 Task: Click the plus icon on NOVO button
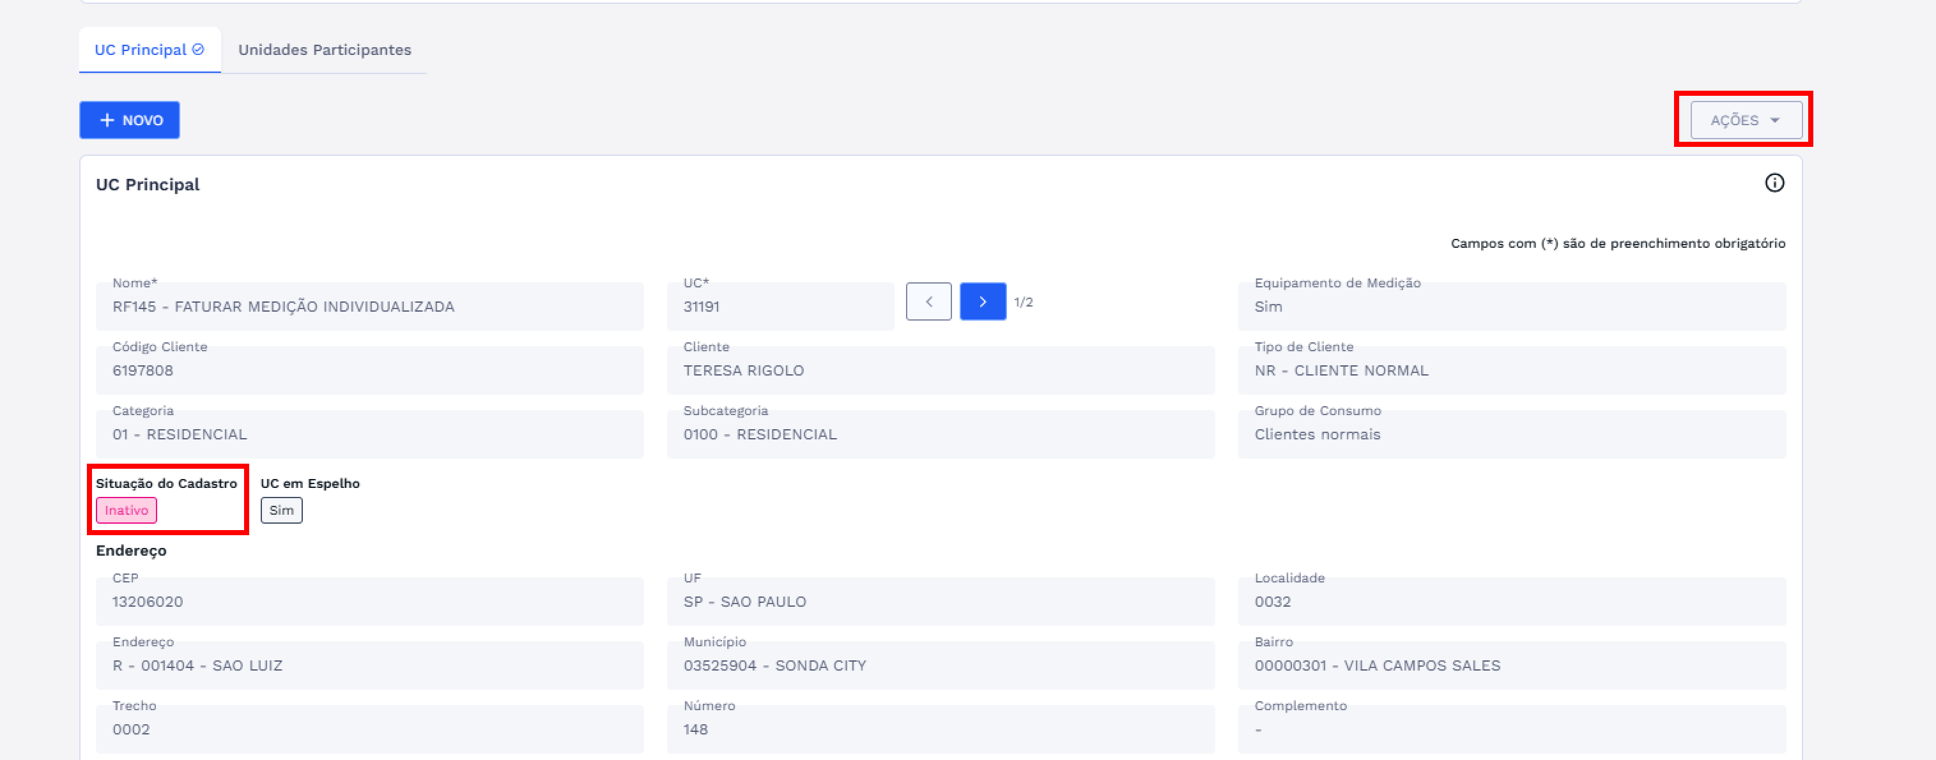click(x=107, y=120)
